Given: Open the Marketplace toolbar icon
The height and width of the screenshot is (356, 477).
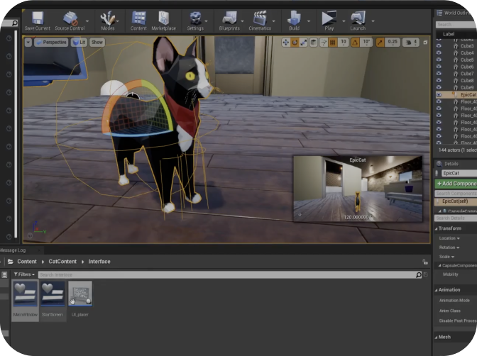Looking at the screenshot, I should click(164, 21).
